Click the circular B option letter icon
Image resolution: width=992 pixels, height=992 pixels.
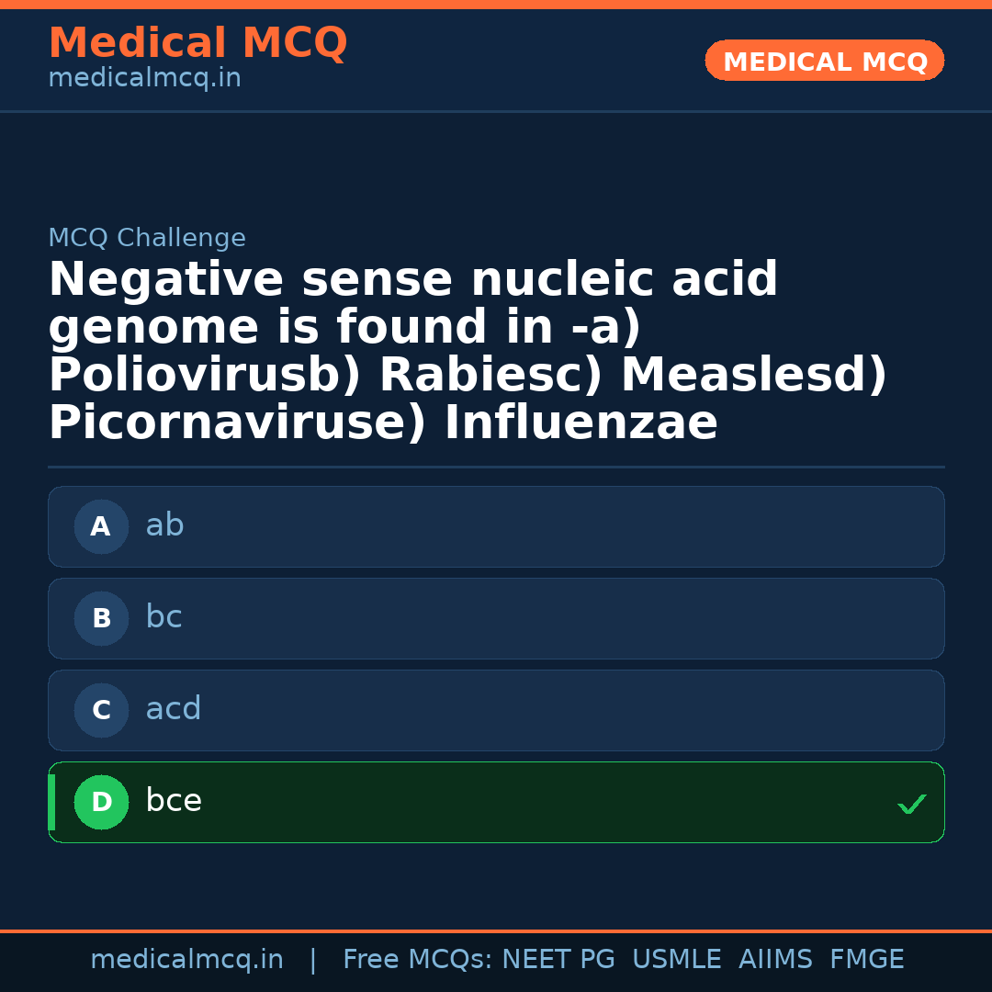tap(101, 618)
